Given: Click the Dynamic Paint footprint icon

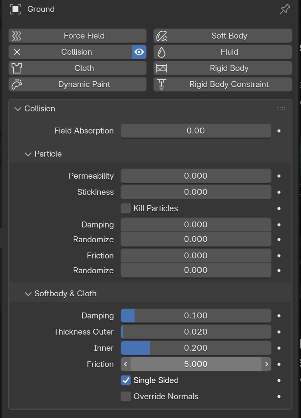Looking at the screenshot, I should click(x=16, y=84).
